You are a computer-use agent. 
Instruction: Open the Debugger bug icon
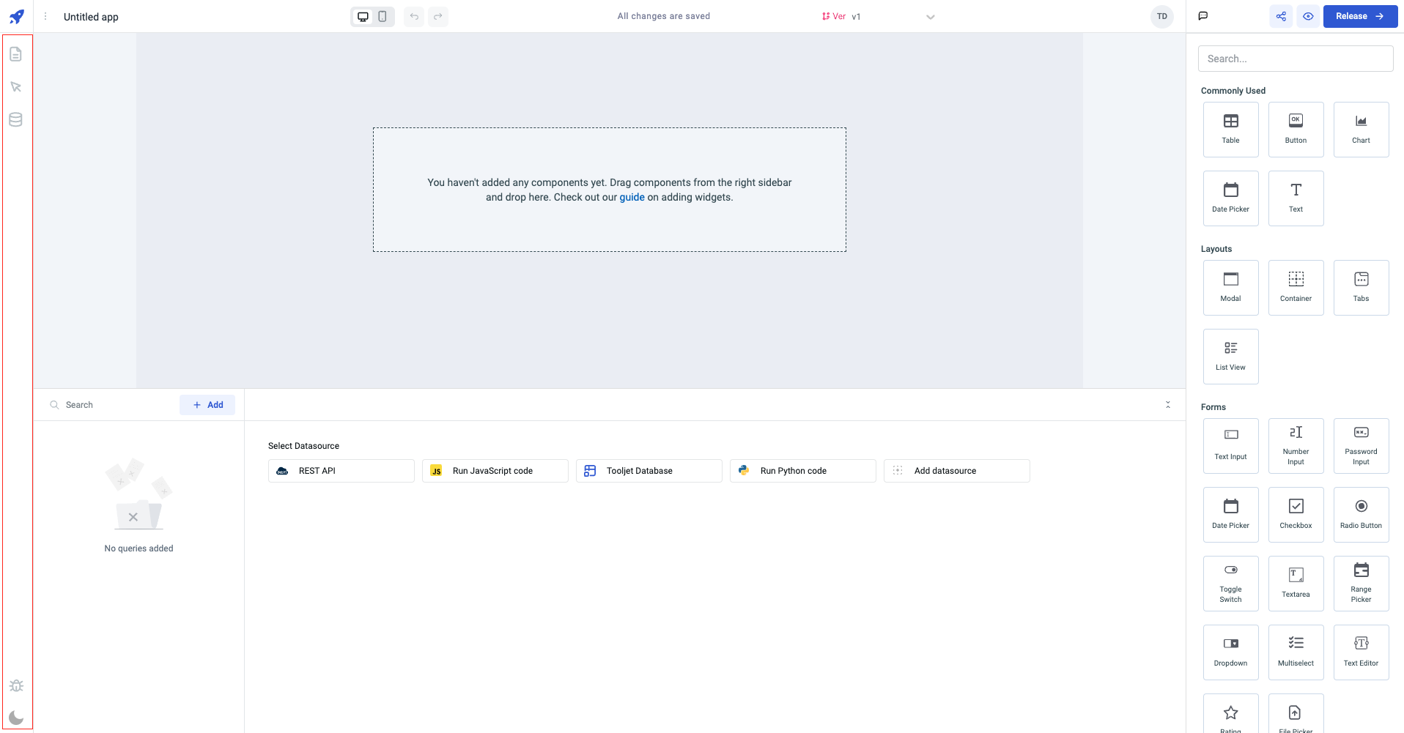[x=16, y=685]
